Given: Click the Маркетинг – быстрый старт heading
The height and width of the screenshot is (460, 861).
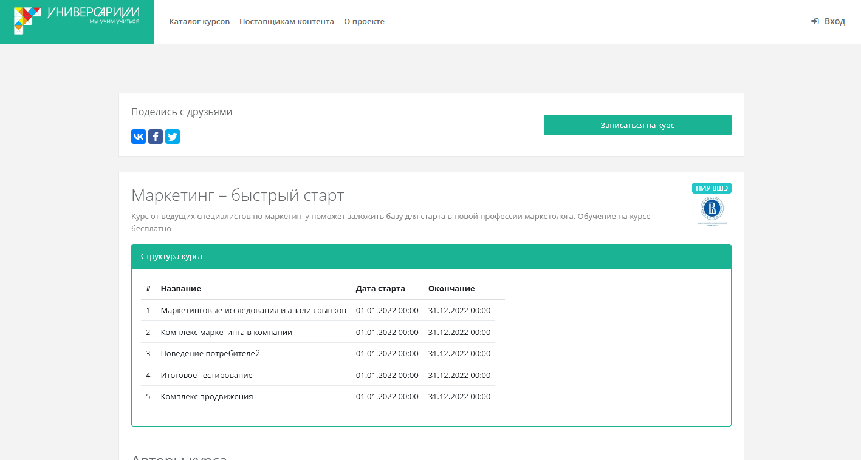Looking at the screenshot, I should [x=238, y=195].
